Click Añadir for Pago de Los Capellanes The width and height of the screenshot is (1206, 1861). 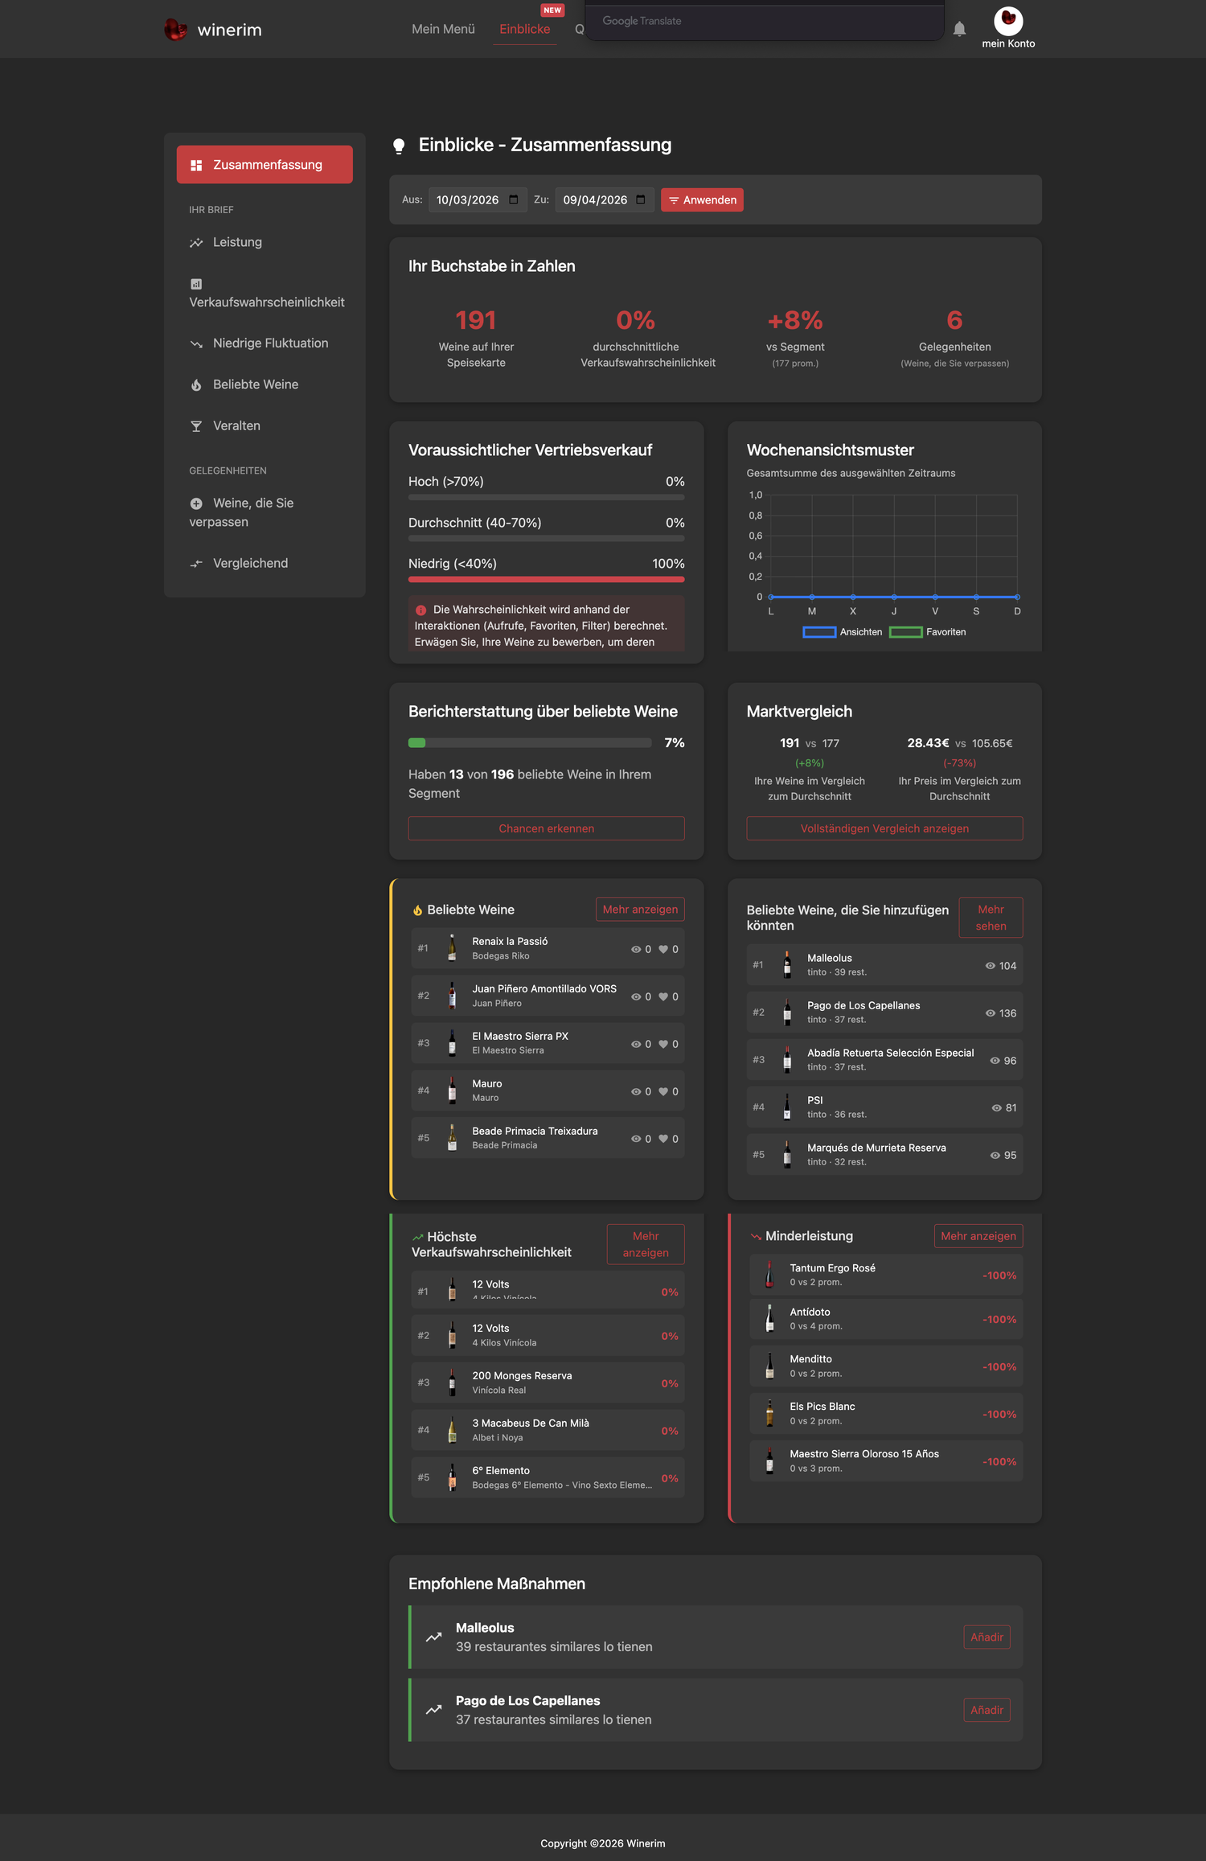pyautogui.click(x=987, y=1710)
